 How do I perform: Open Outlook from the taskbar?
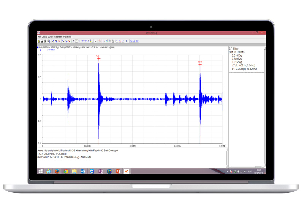[83, 172]
